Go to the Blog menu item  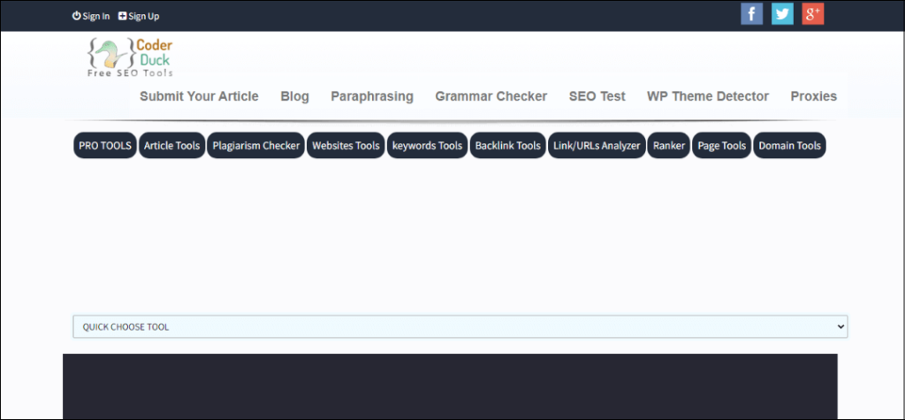[x=295, y=96]
